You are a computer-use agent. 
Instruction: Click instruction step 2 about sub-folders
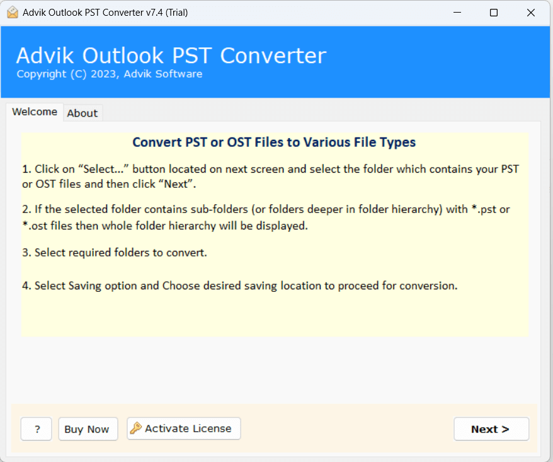(266, 217)
